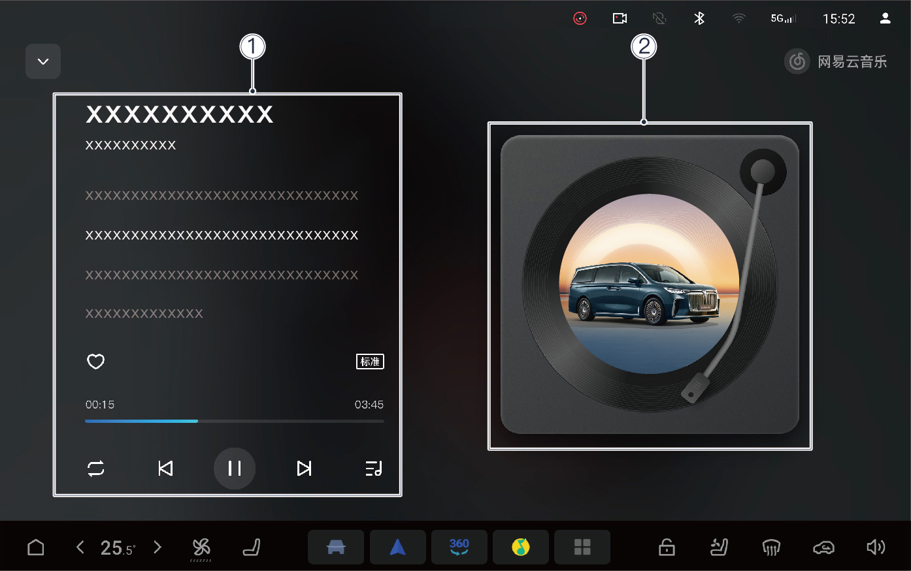Like the current song with the heart
911x571 pixels.
click(96, 362)
